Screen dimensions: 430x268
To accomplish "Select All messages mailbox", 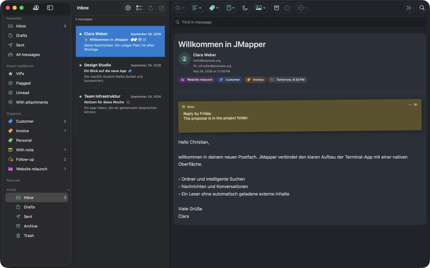I will coord(37,54).
